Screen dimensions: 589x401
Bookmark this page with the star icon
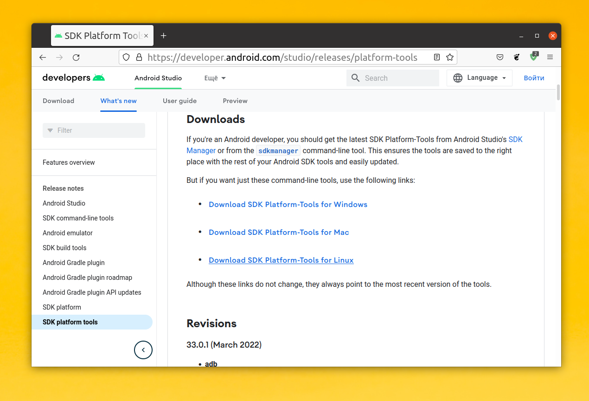coord(449,58)
